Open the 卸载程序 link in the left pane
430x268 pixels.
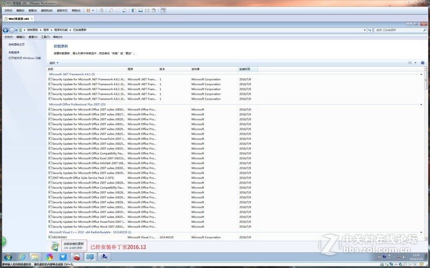[x=14, y=52]
